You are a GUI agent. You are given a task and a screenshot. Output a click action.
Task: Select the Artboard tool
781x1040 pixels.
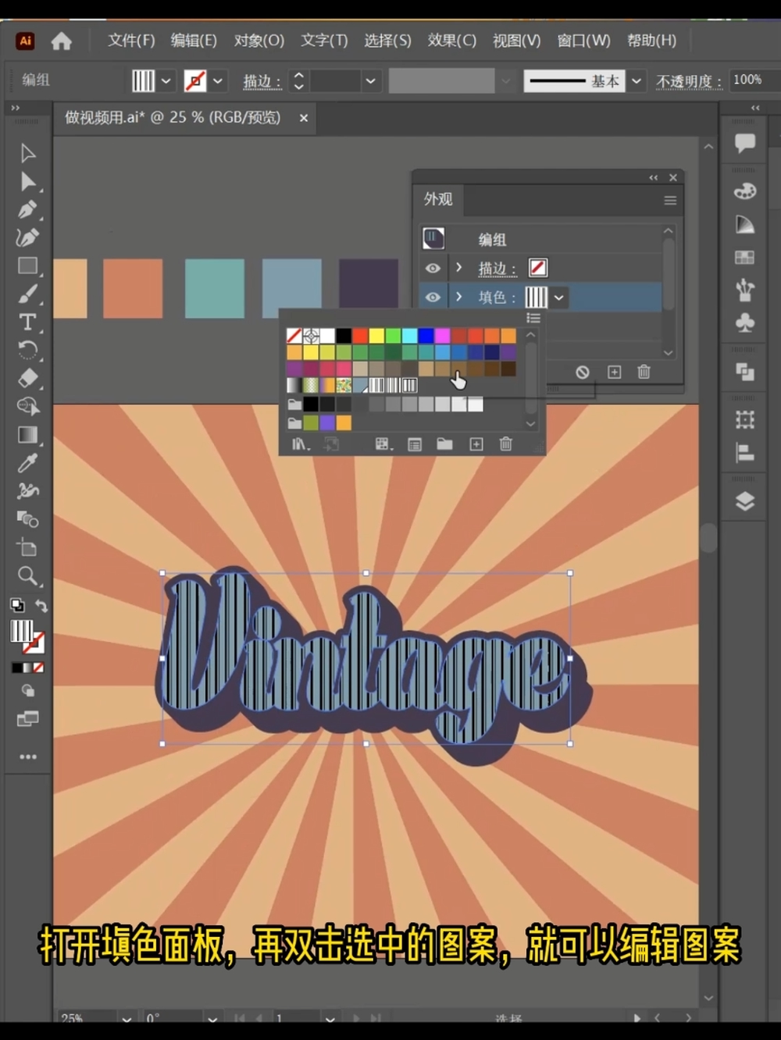pos(27,547)
